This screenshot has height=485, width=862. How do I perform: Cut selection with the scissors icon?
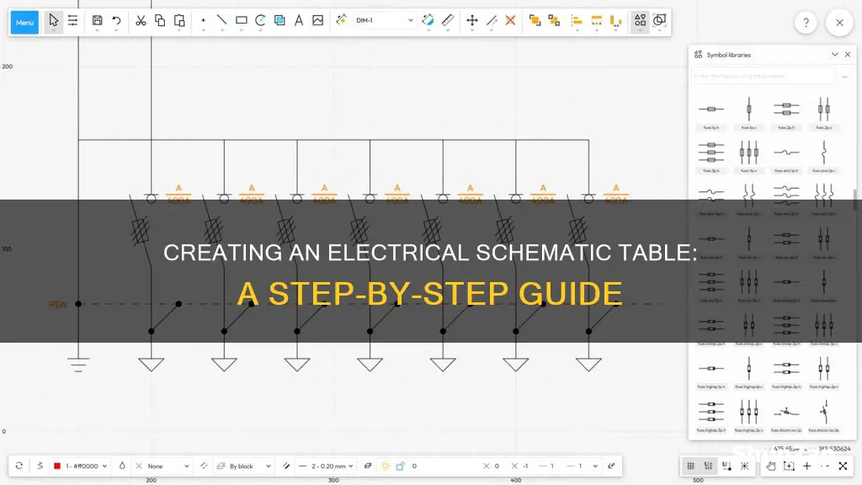tap(141, 21)
